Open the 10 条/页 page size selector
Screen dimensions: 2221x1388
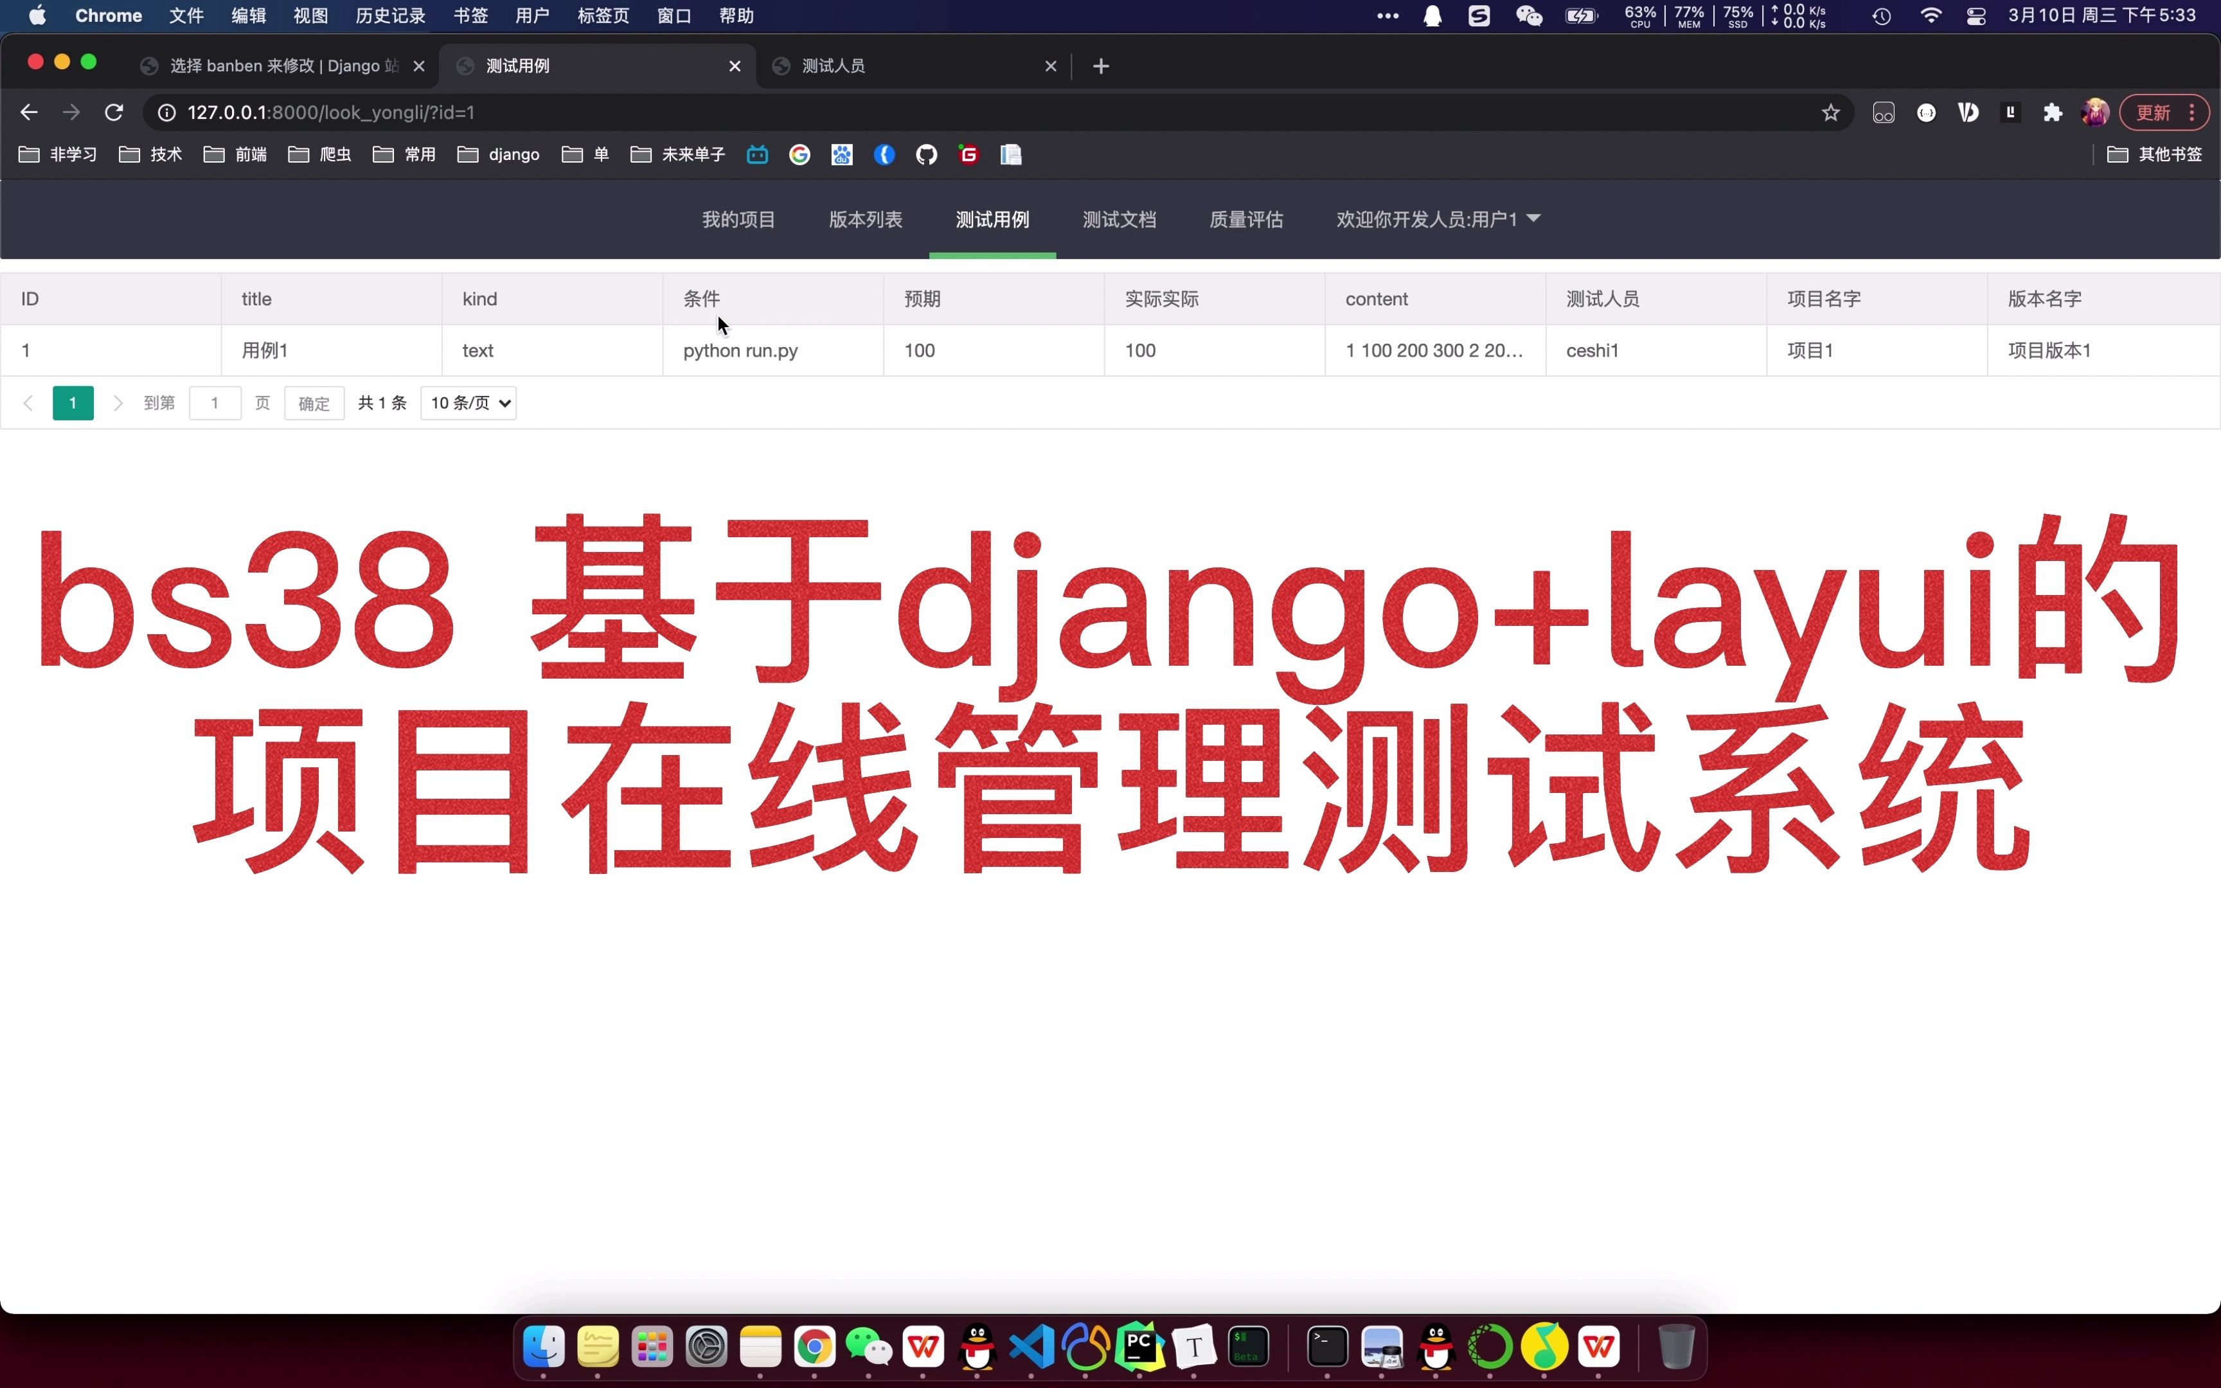pyautogui.click(x=468, y=403)
